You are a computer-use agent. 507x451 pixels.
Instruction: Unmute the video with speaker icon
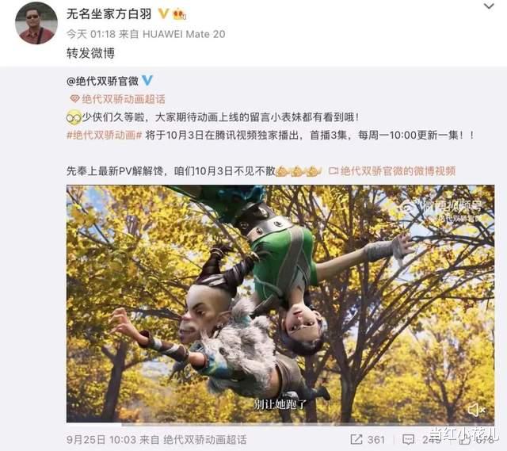point(476,410)
